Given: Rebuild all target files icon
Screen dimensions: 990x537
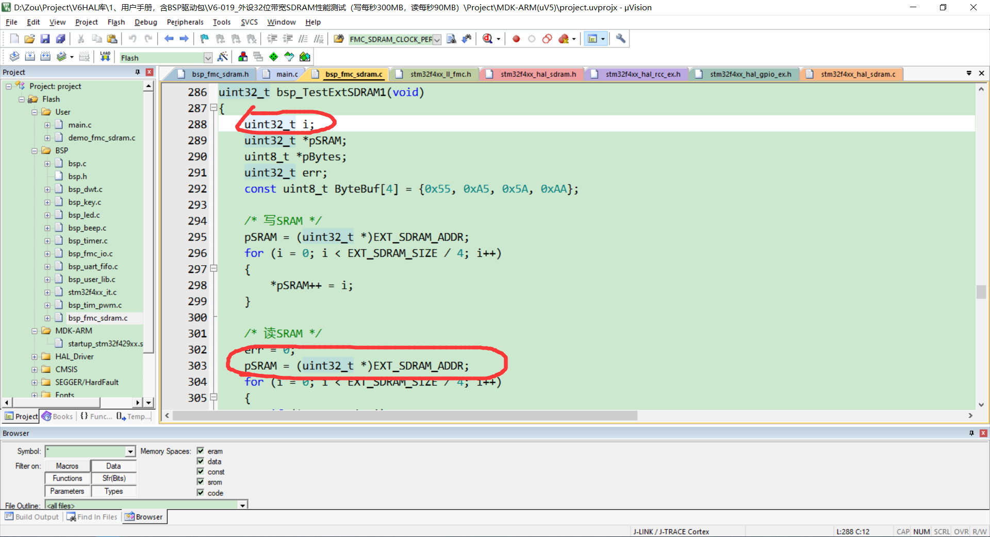Looking at the screenshot, I should pyautogui.click(x=45, y=57).
